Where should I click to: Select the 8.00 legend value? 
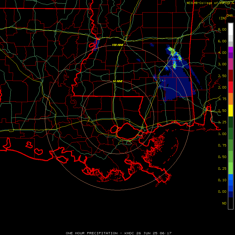[x=222, y=29]
